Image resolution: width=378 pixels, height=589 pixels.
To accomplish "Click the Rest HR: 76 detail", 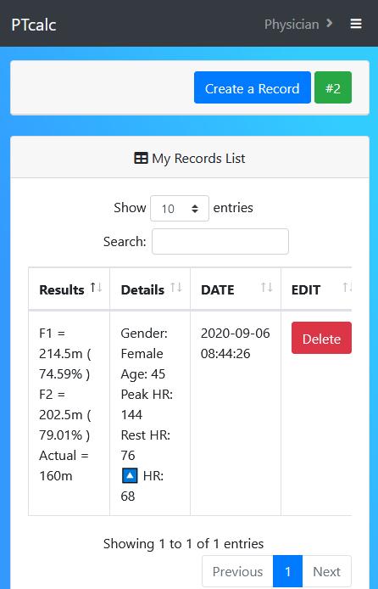I will [x=146, y=445].
